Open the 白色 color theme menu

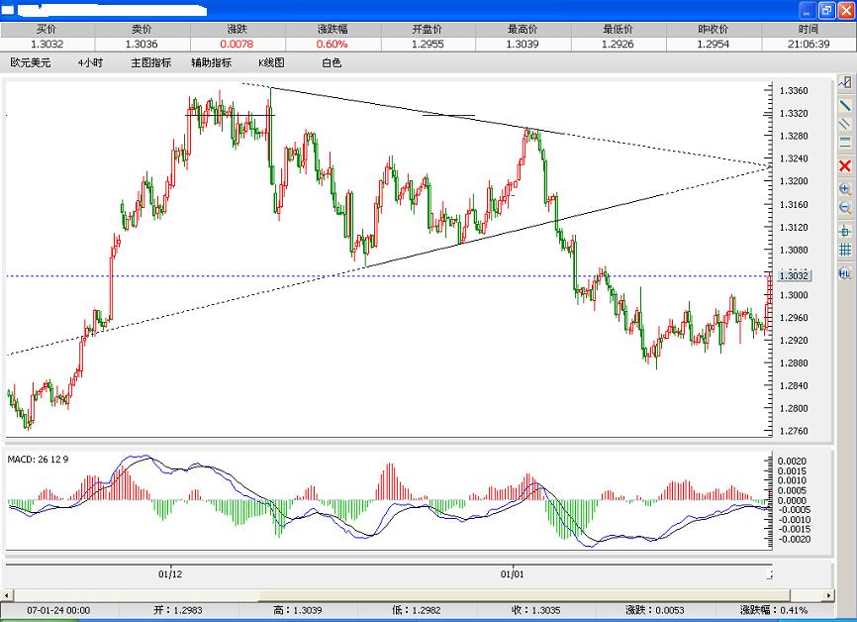click(x=332, y=63)
